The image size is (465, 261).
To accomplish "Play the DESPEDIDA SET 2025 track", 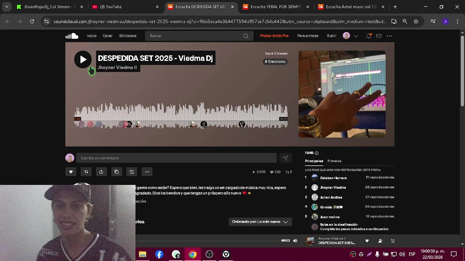I will 83,59.
